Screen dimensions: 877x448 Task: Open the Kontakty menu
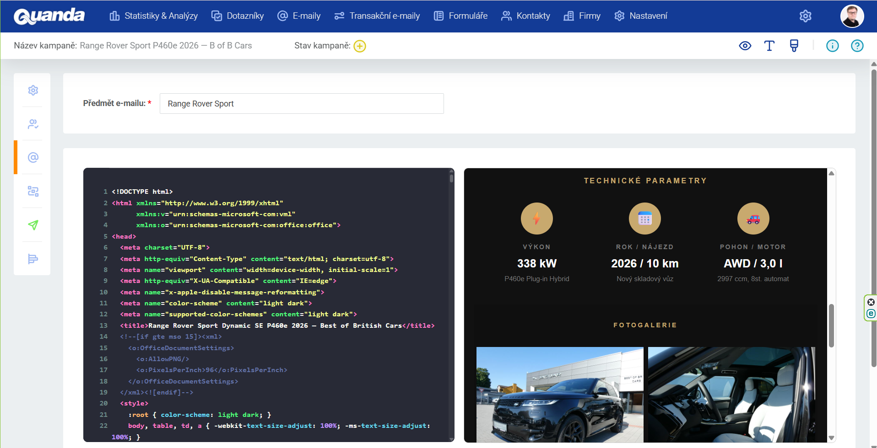pyautogui.click(x=525, y=16)
